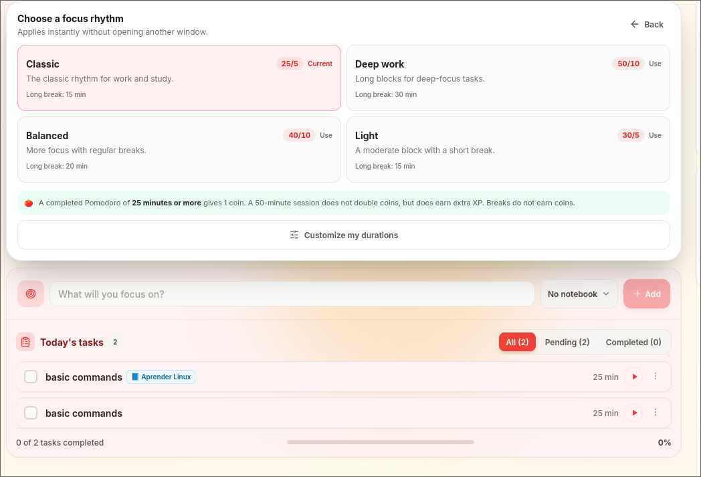Viewport: 701px width, 477px height.
Task: Click the Aprender Linux notebook tag
Action: [x=161, y=377]
